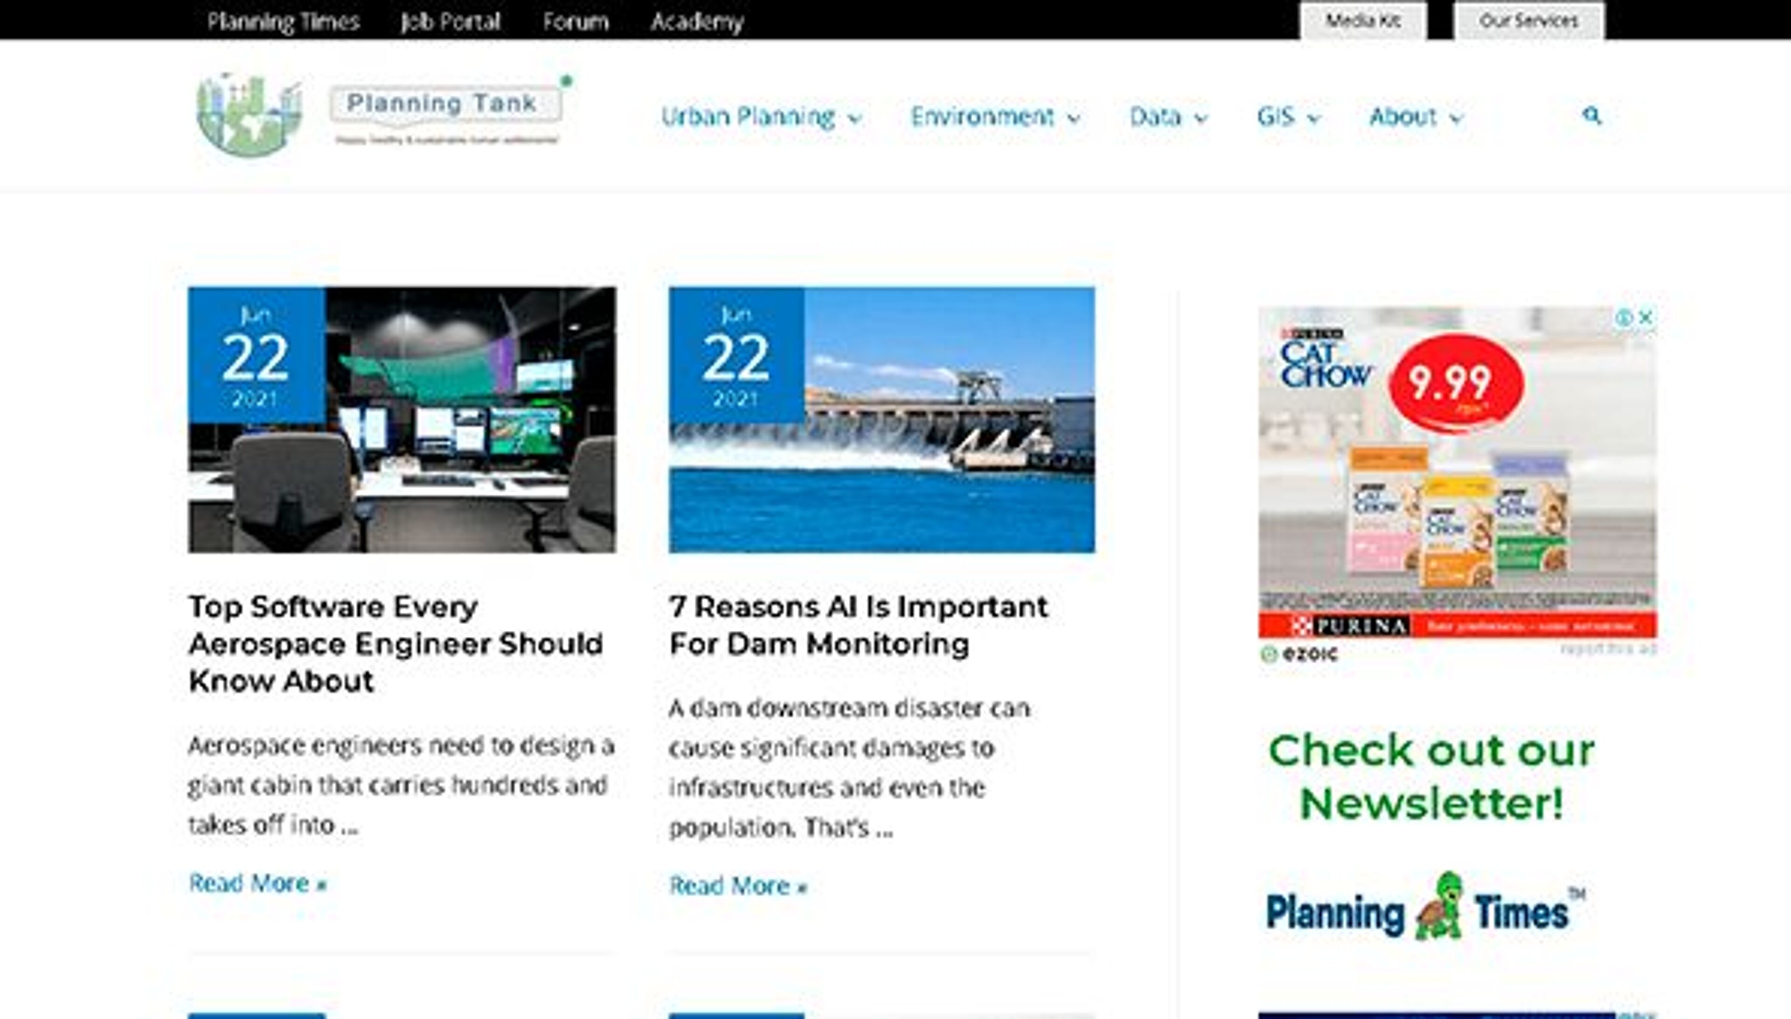Open the Data dropdown menu
This screenshot has height=1019, width=1791.
tap(1201, 118)
